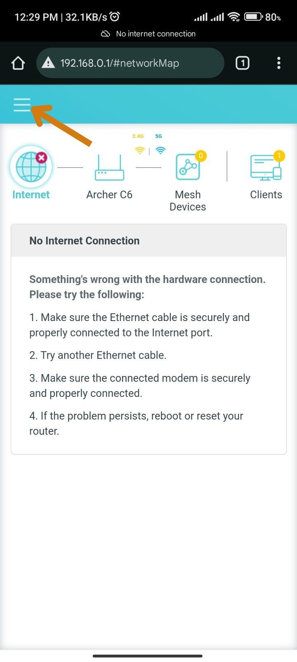Click the Archer C6 router icon
Viewport: 297px width, 662px height.
109,167
